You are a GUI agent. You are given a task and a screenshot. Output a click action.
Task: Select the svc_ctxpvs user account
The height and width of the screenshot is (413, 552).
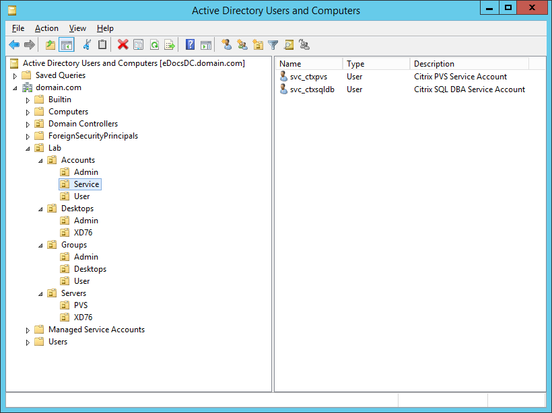(x=308, y=77)
